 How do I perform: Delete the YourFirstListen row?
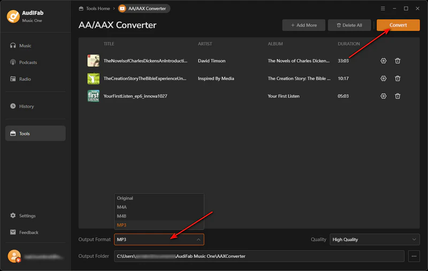398,96
